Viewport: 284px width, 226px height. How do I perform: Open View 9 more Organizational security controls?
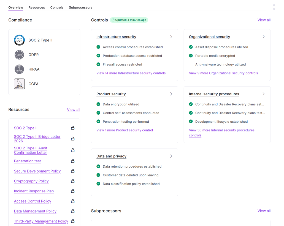coord(223,73)
